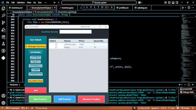Pause the debugger from the debug toolbar
The width and height of the screenshot is (196, 110).
87,7
